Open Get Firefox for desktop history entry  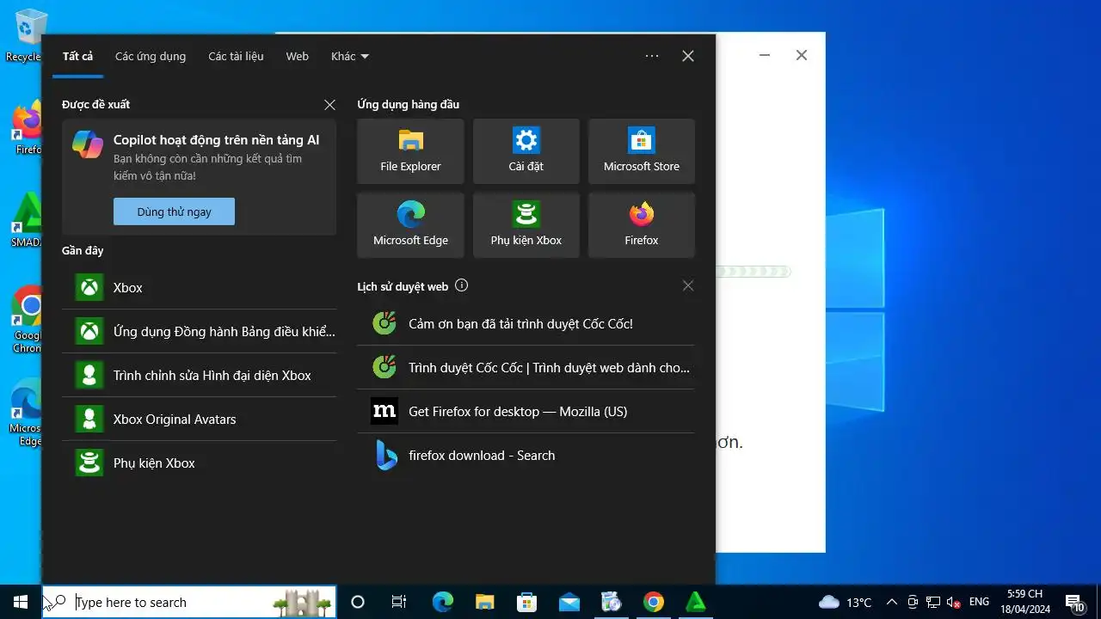click(x=526, y=411)
